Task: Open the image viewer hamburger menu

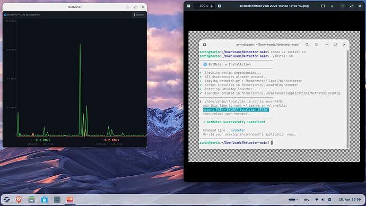Action: tap(332, 6)
